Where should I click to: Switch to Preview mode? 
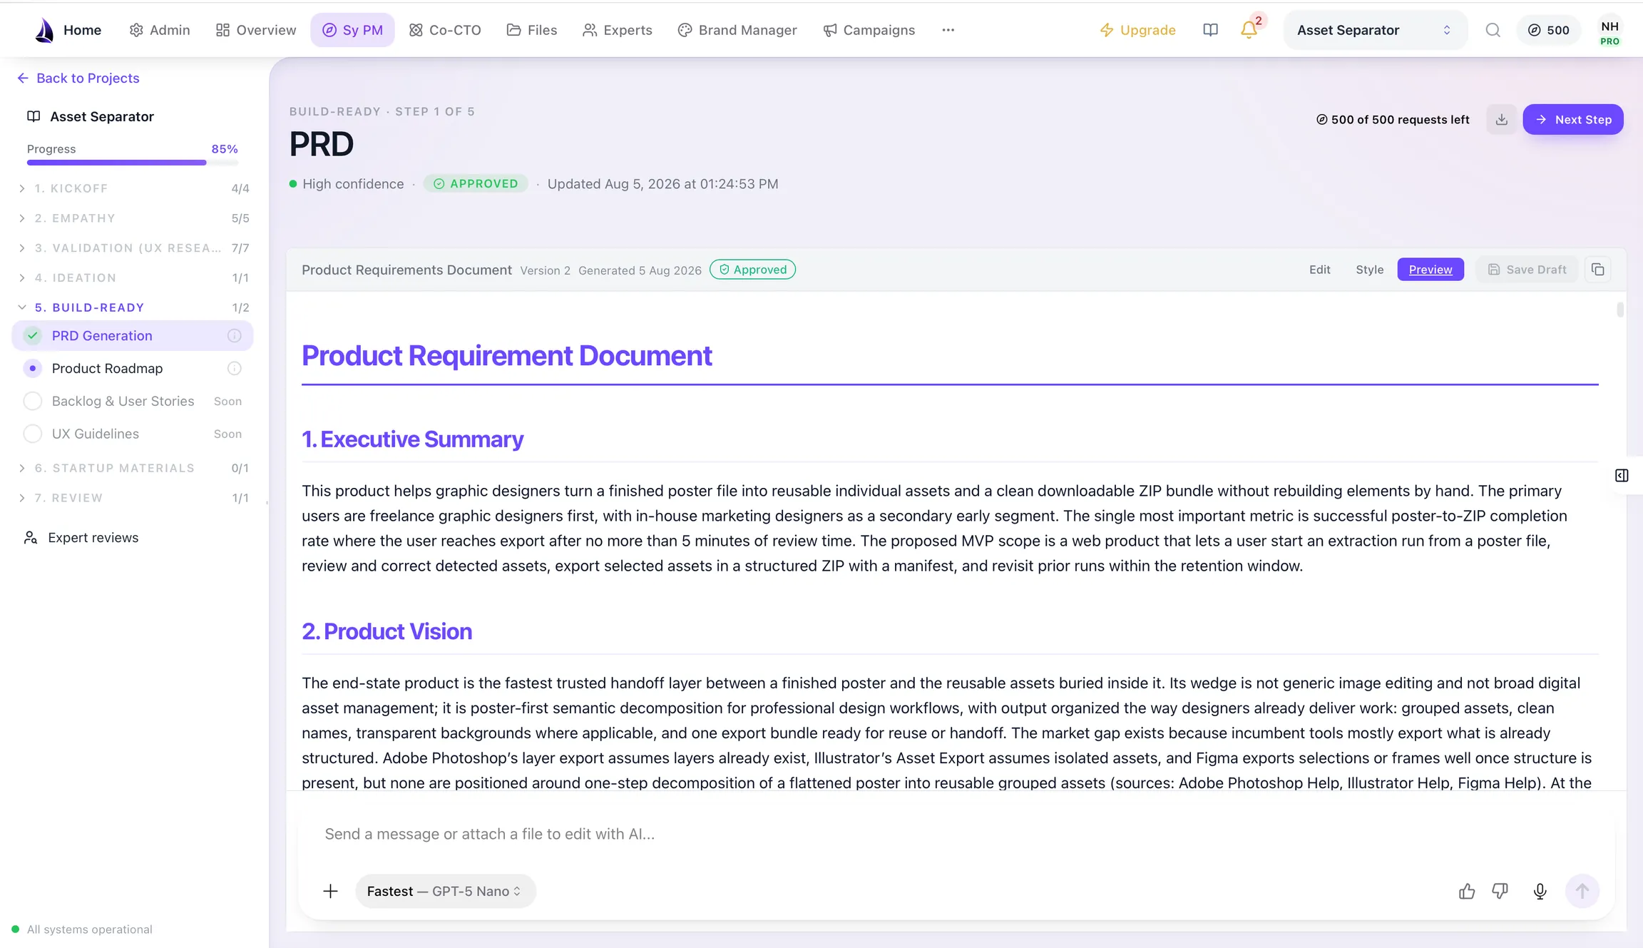pyautogui.click(x=1430, y=270)
